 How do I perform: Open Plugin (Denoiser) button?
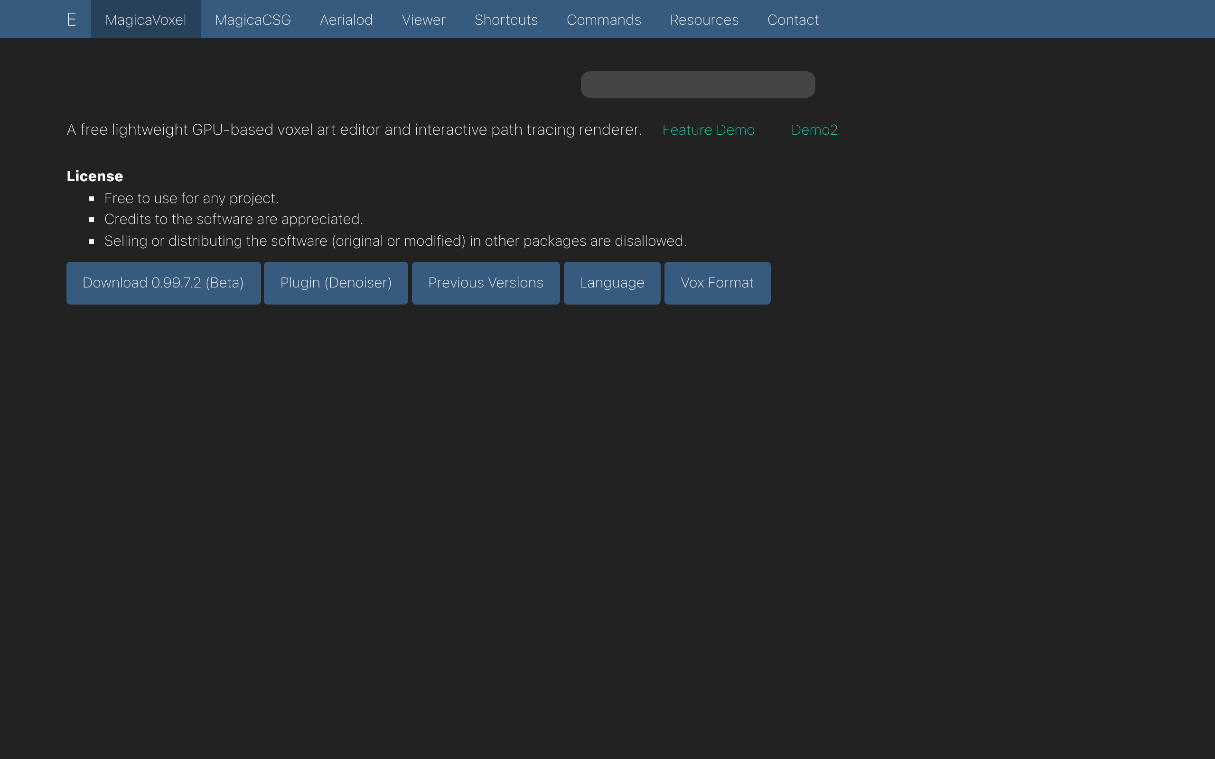(336, 283)
